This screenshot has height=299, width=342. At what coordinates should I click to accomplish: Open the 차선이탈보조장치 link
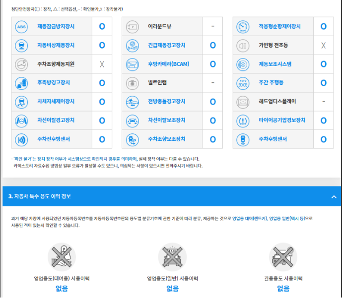[167, 120]
